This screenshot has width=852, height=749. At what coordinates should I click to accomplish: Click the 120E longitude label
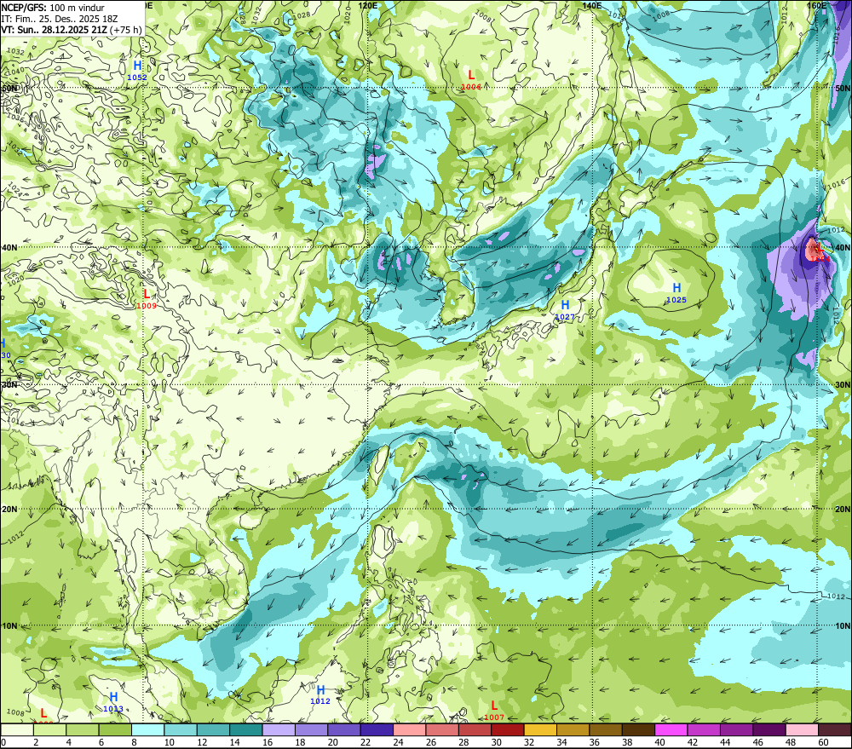coord(368,5)
